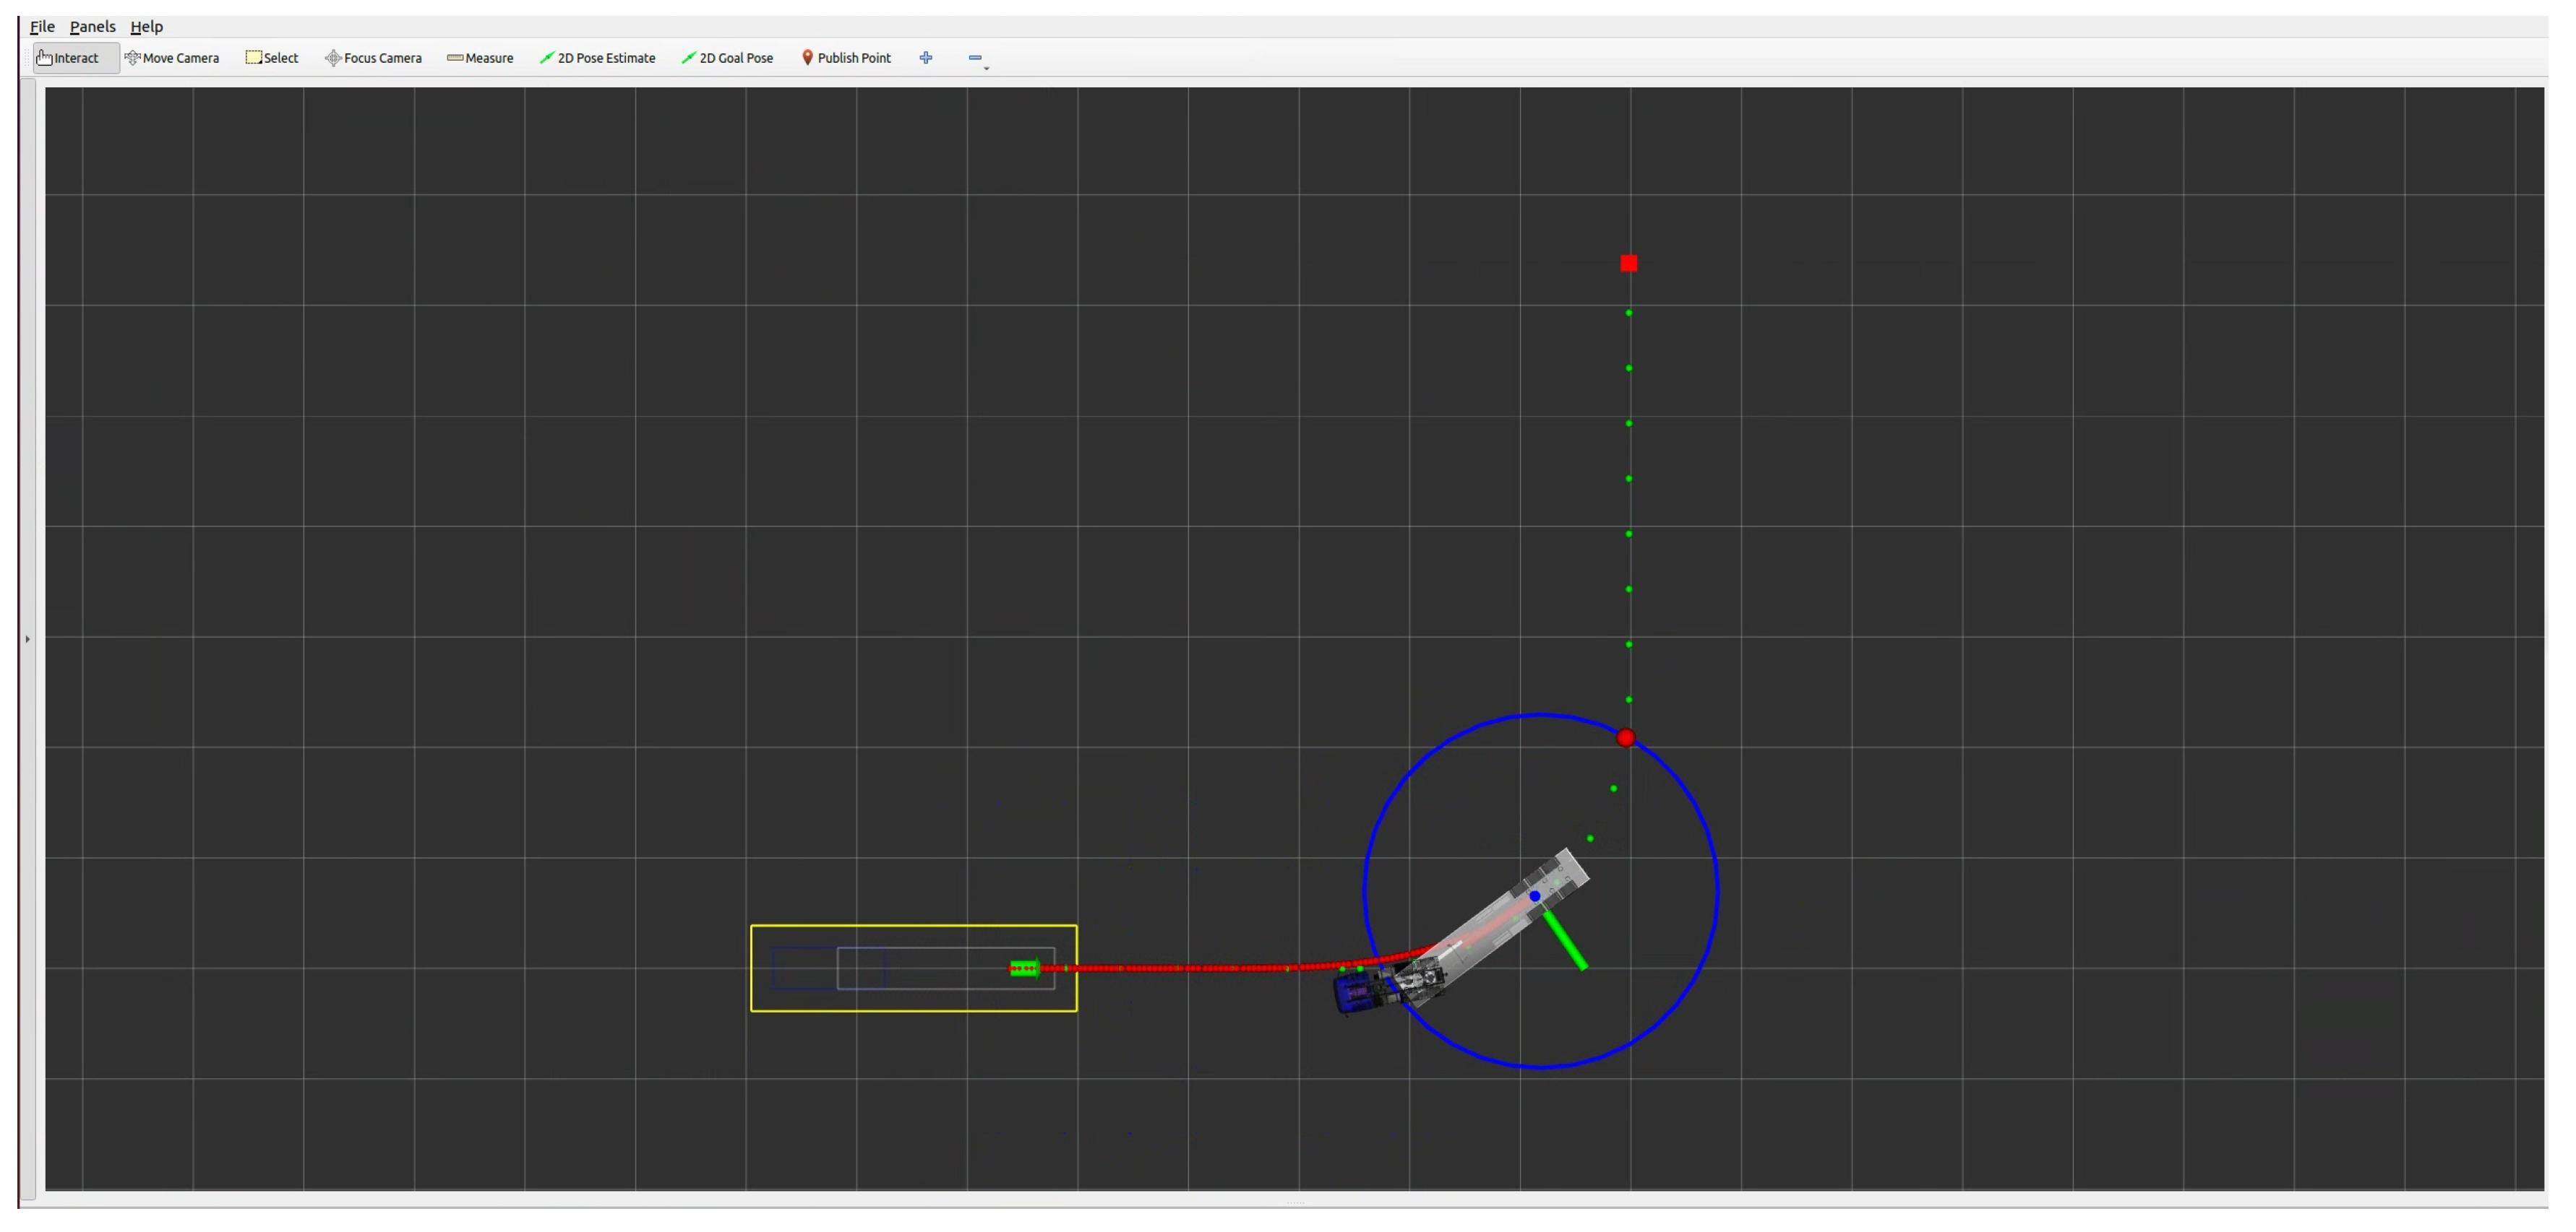Open the Panels menu
Image resolution: width=2576 pixels, height=1232 pixels.
coord(92,27)
